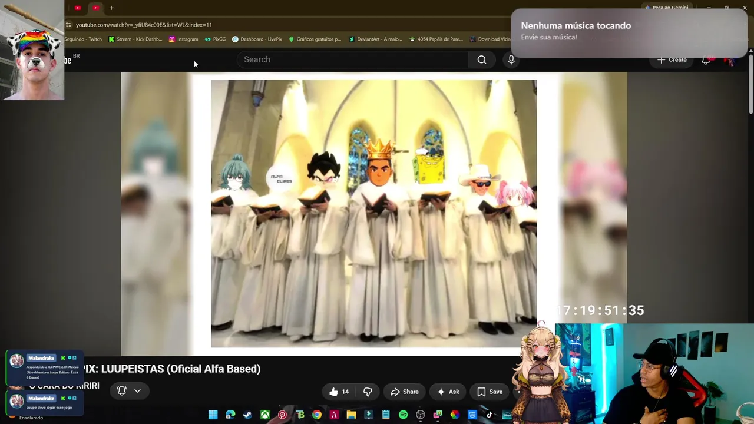Open the Dashboard - LivePix bookmark

(257, 39)
